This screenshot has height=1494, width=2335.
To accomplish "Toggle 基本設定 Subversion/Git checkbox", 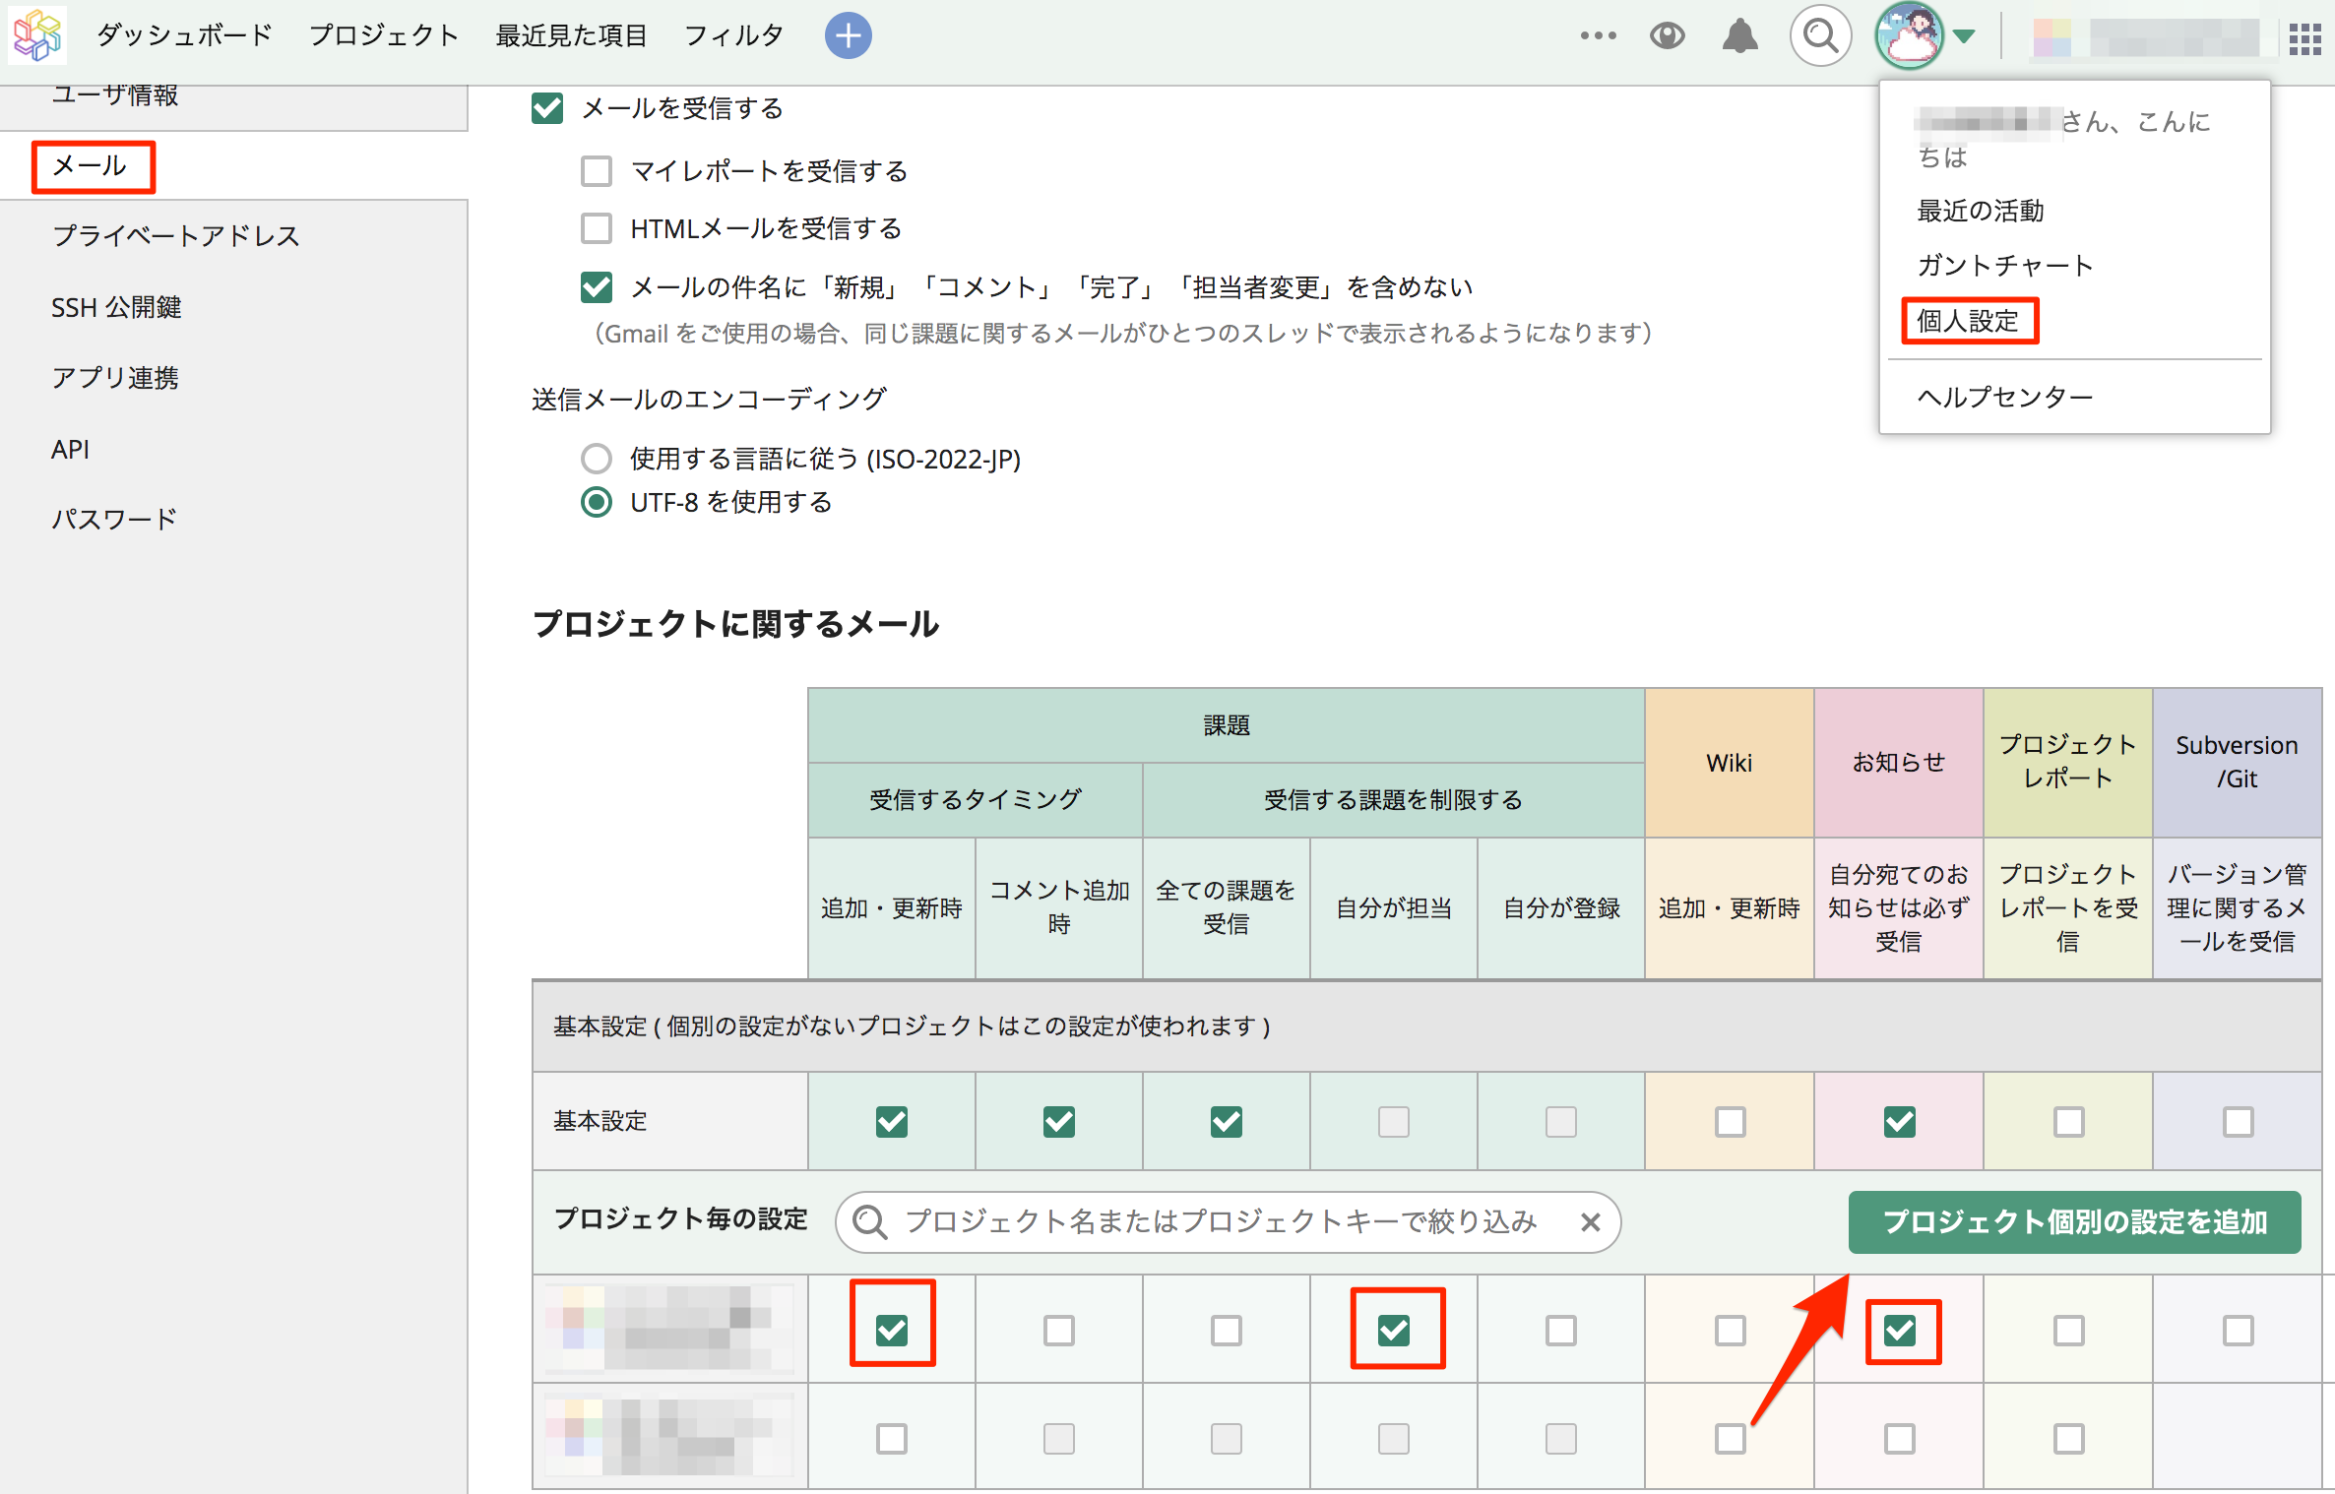I will coord(2239,1122).
